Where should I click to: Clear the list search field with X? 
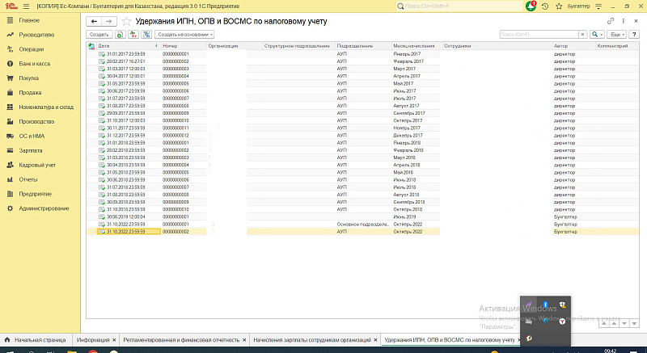(x=582, y=35)
